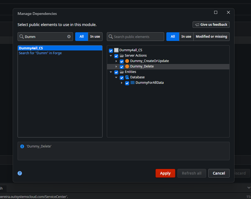Uncheck the Dummy_Delete checkbox
The width and height of the screenshot is (251, 199).
121,67
